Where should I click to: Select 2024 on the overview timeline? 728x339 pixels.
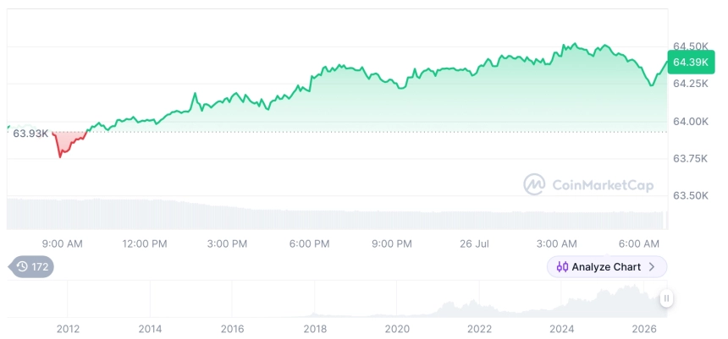(561, 329)
